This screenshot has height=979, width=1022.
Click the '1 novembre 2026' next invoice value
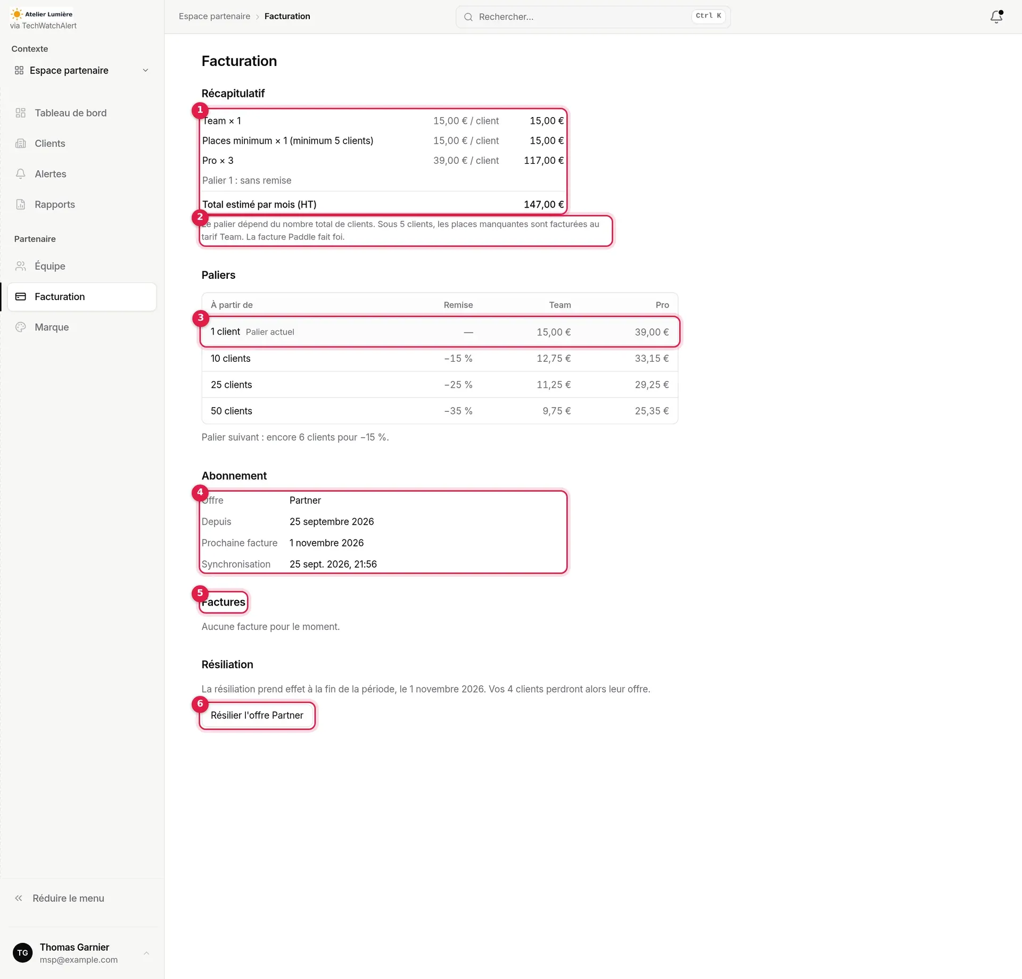tap(327, 543)
